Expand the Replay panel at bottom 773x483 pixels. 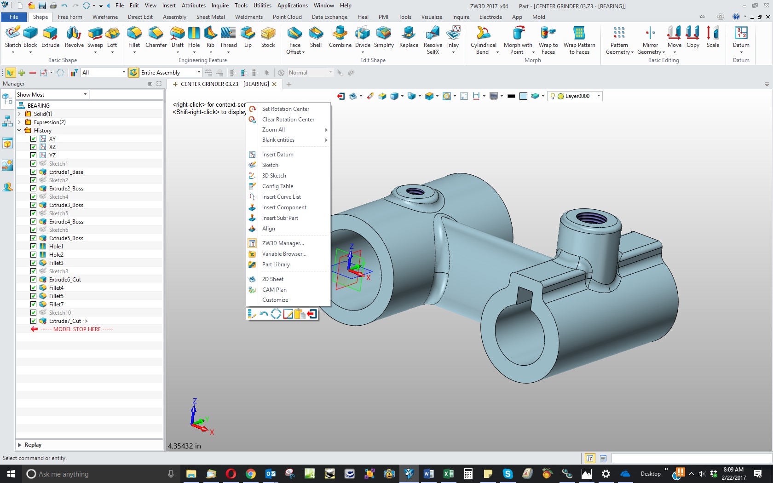[x=19, y=445]
